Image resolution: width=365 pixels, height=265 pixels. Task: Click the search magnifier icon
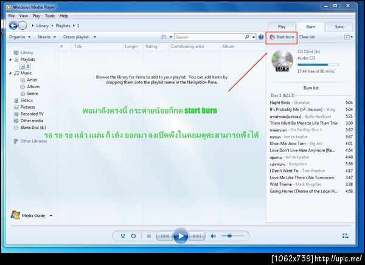[x=247, y=36]
